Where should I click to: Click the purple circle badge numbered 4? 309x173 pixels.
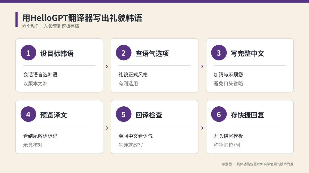pyautogui.click(x=28, y=115)
